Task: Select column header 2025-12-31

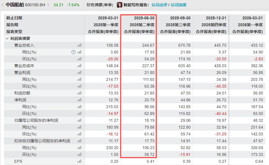Action: pos(216,18)
